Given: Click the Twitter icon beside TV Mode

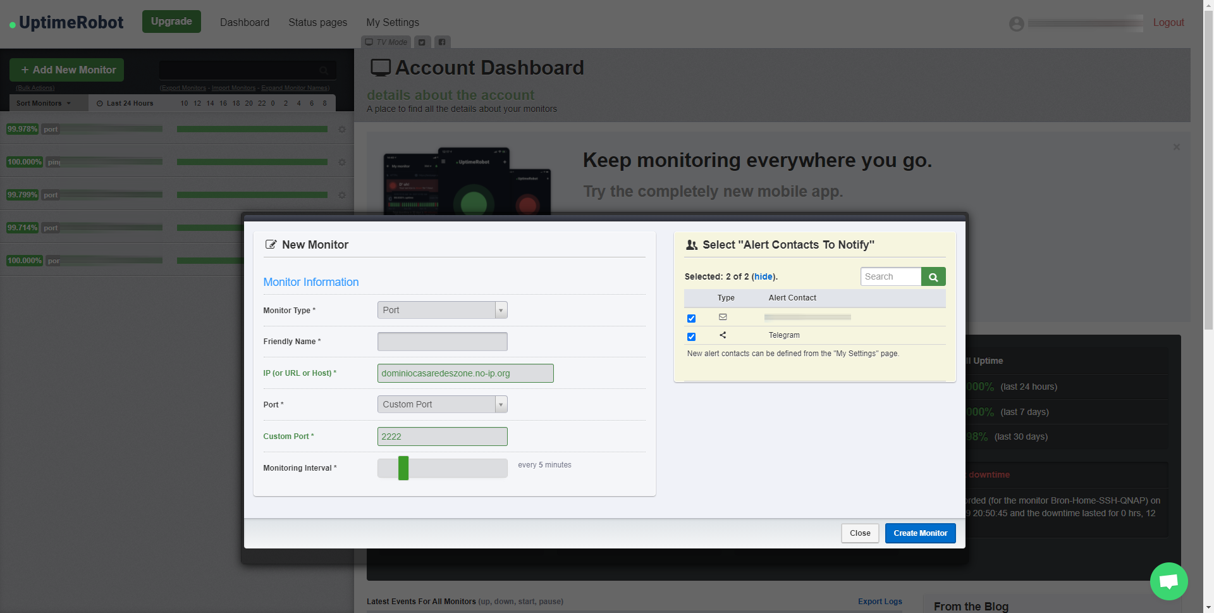Looking at the screenshot, I should (x=422, y=42).
